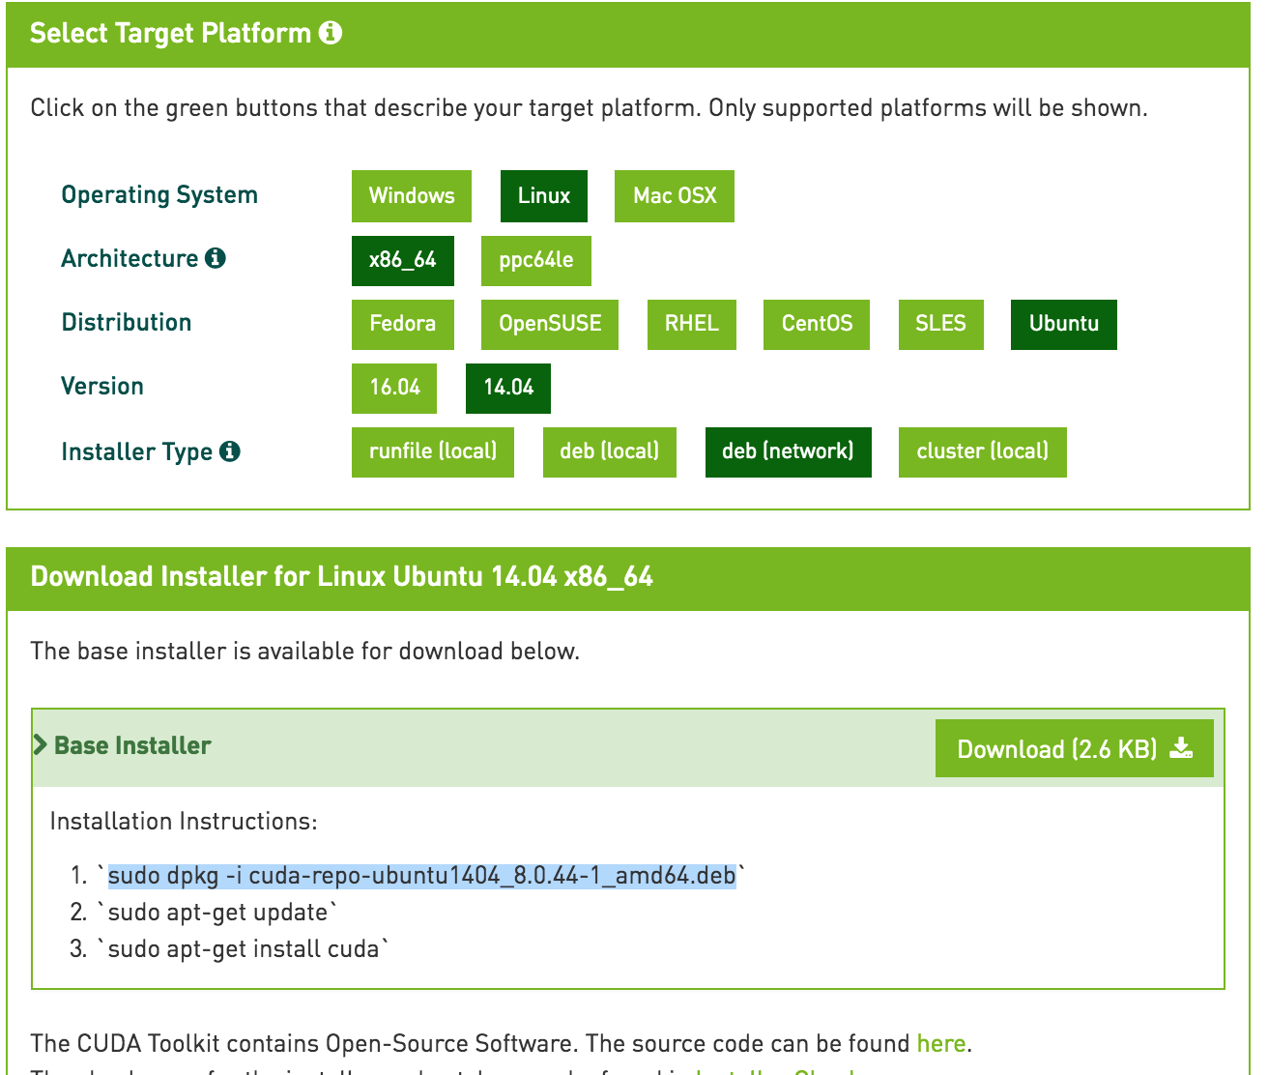
Task: Click the download arrow icon on Download button
Action: (x=1182, y=748)
